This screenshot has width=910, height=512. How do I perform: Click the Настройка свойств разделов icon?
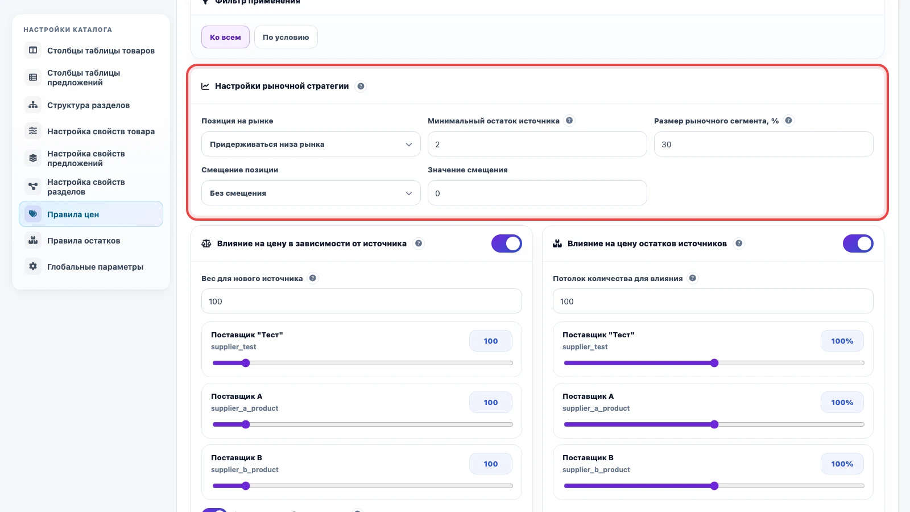(x=33, y=187)
